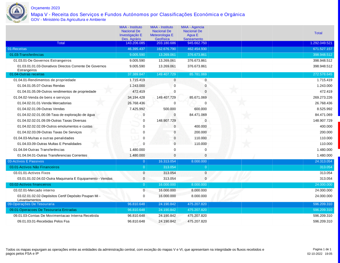Click the 'Venda Mercadorias' line item
Image resolution: width=340 pixels, height=263 pixels.
tap(45, 103)
